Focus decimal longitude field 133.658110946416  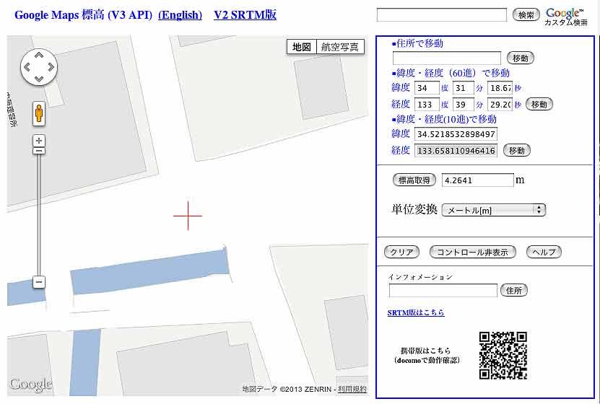click(x=456, y=151)
